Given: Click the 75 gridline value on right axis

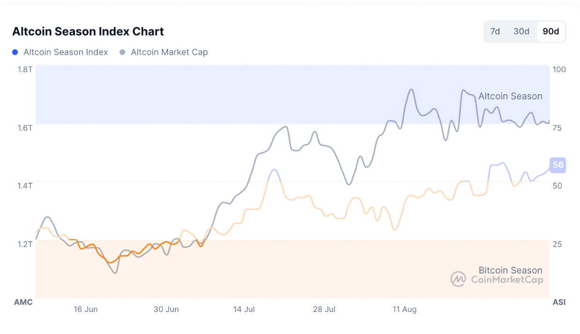Looking at the screenshot, I should click(558, 127).
